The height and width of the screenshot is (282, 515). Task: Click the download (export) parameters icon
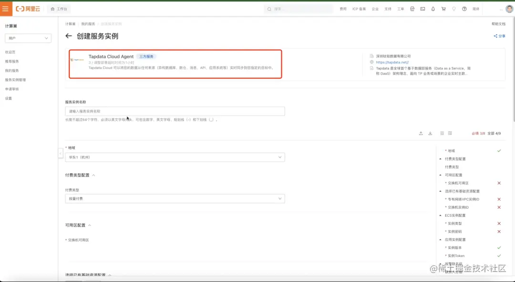tap(430, 133)
